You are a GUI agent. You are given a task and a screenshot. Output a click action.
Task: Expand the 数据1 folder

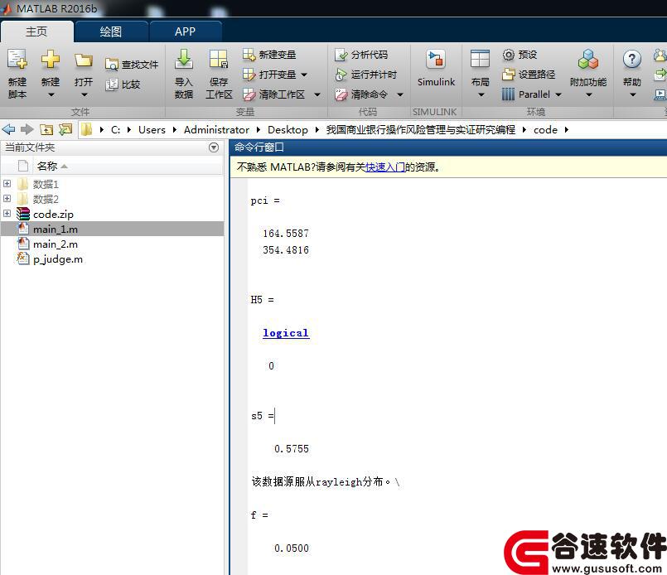point(7,183)
